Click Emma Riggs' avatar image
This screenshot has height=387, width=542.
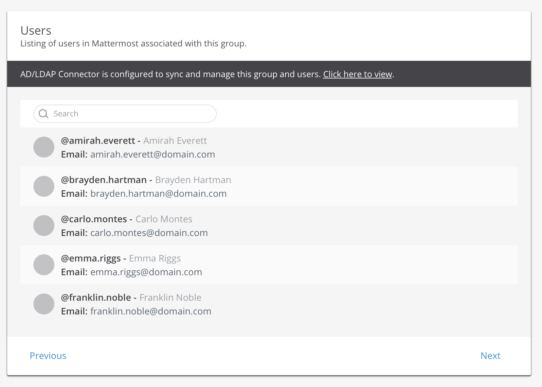(44, 265)
